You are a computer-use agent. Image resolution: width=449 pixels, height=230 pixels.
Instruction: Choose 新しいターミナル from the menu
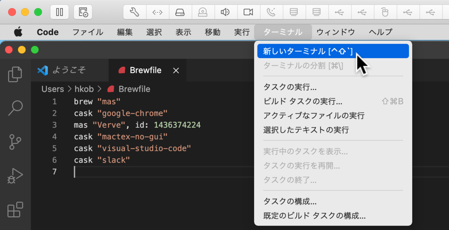333,51
